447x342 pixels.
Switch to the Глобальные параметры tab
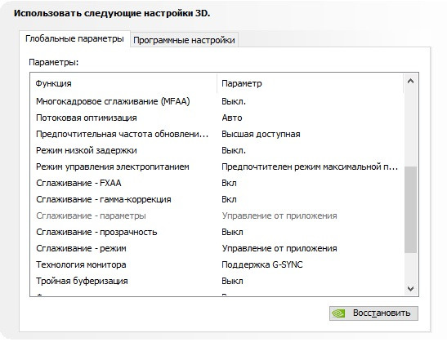click(74, 38)
